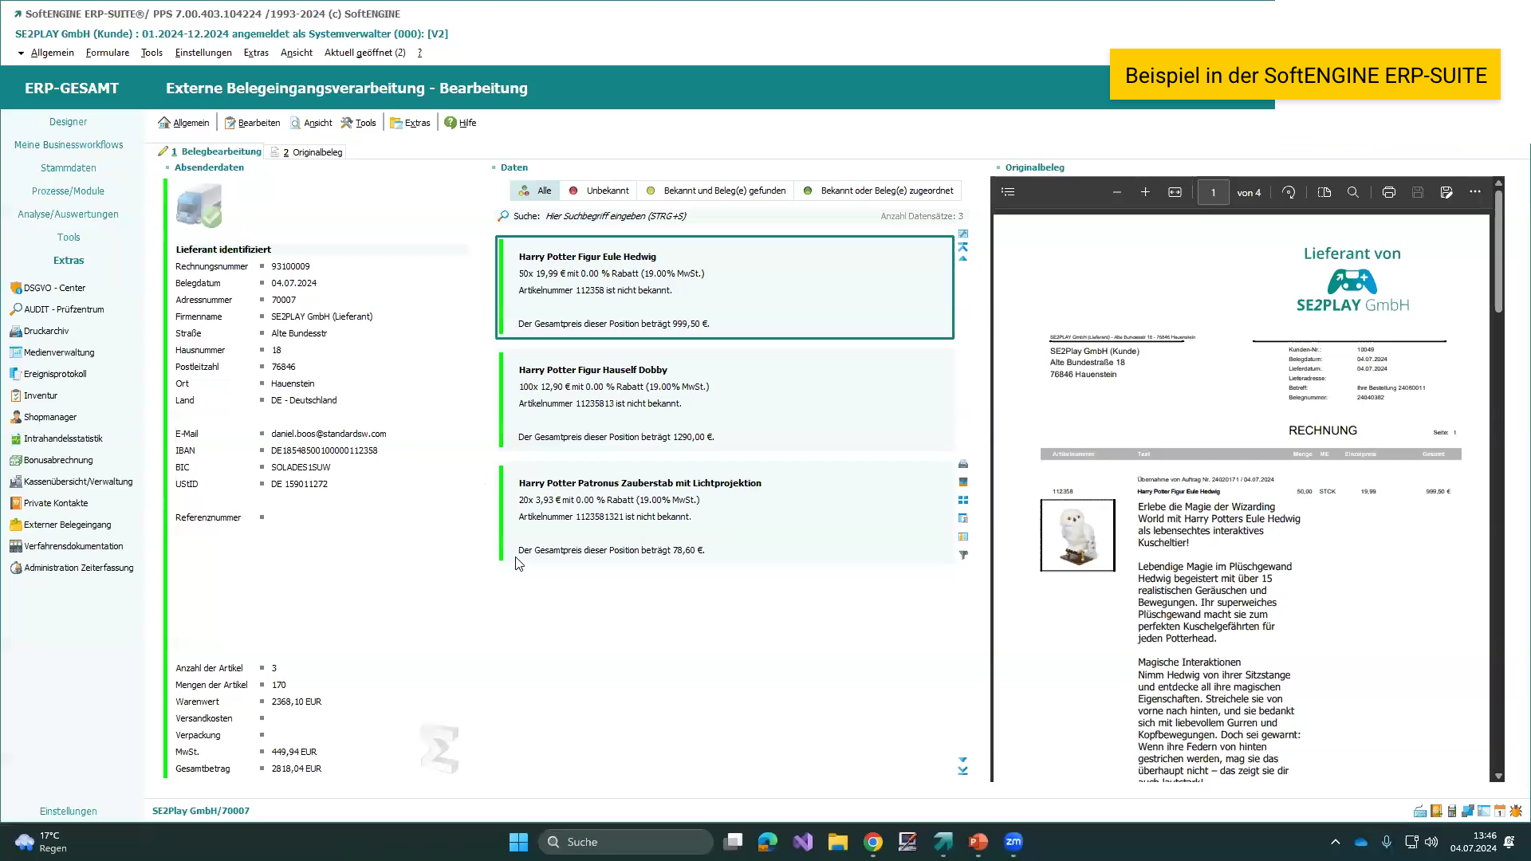The image size is (1531, 861).
Task: Switch PDF page view layout
Action: pyautogui.click(x=1324, y=192)
